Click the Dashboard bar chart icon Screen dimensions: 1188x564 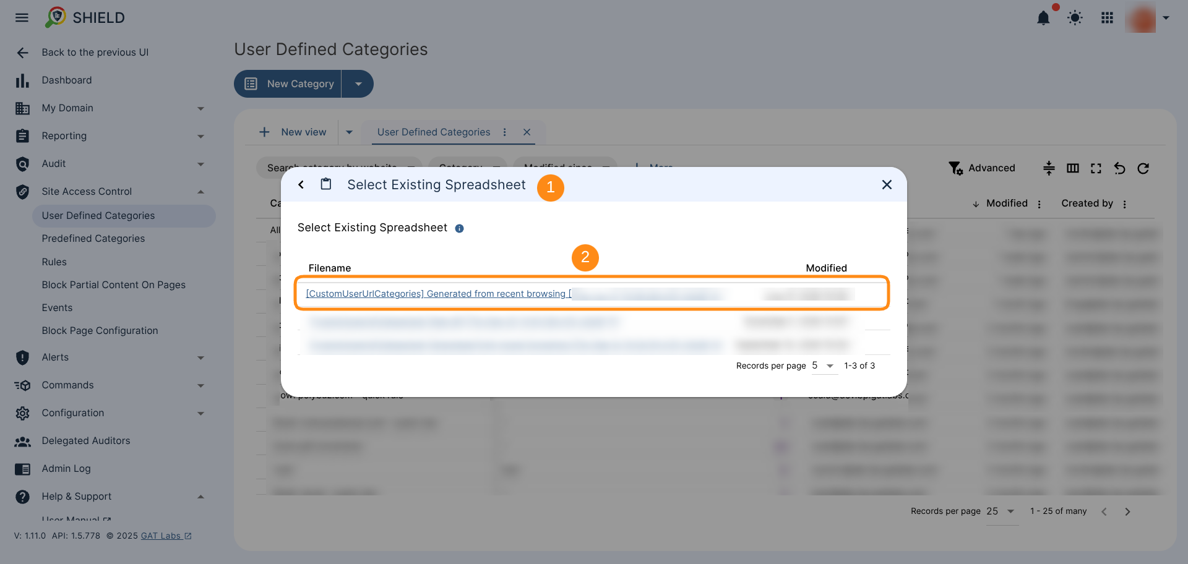pos(22,80)
